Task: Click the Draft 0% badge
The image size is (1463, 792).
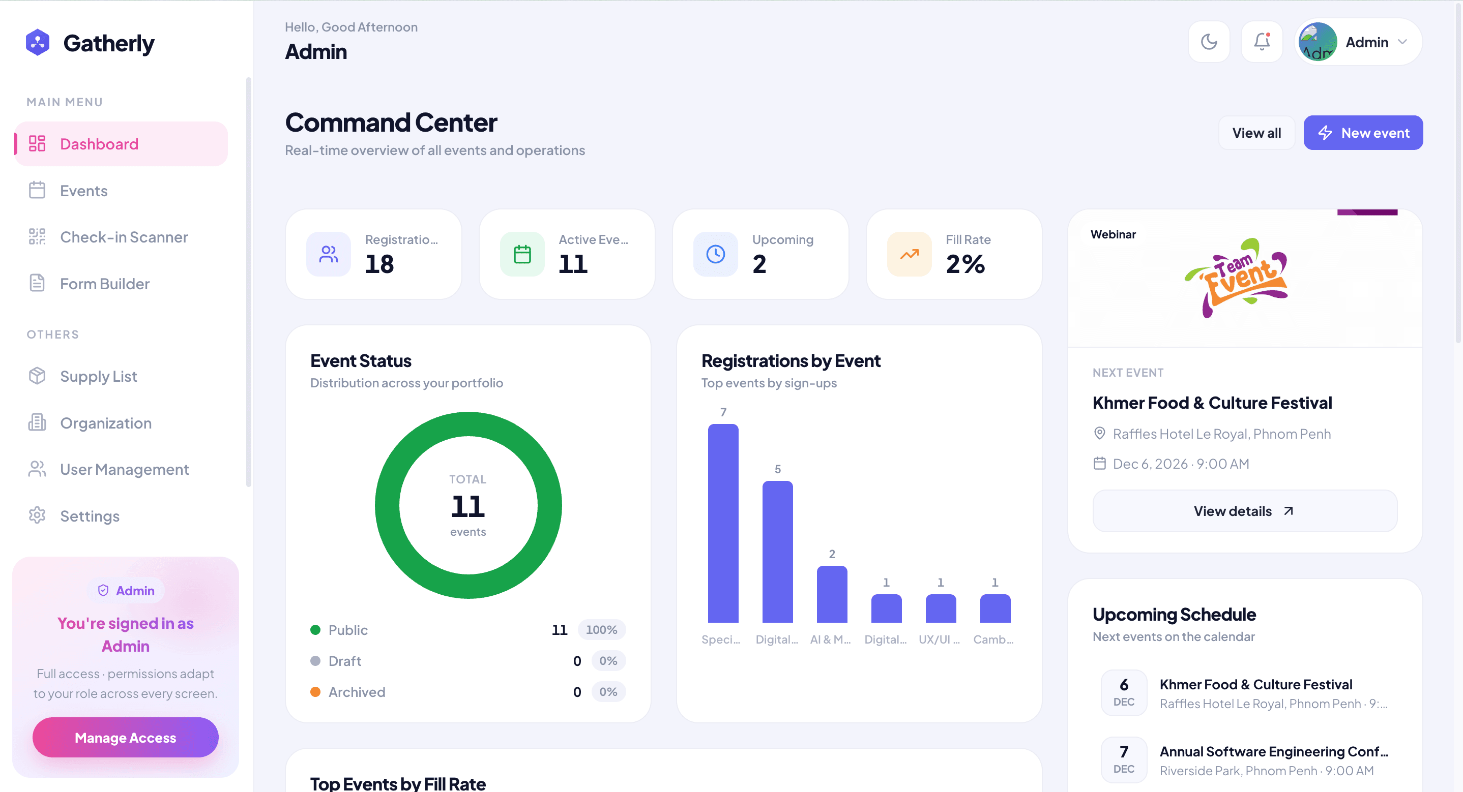Action: (608, 661)
